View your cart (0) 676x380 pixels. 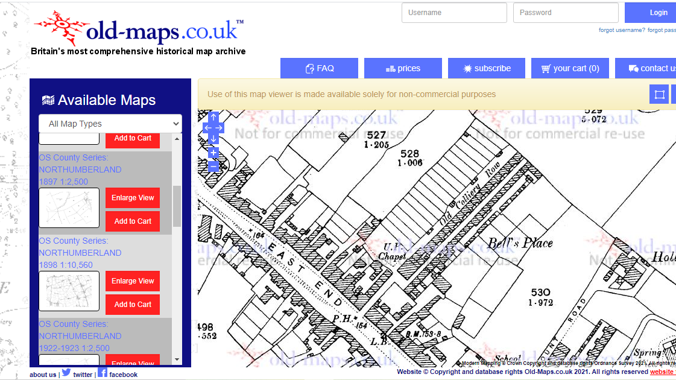570,68
